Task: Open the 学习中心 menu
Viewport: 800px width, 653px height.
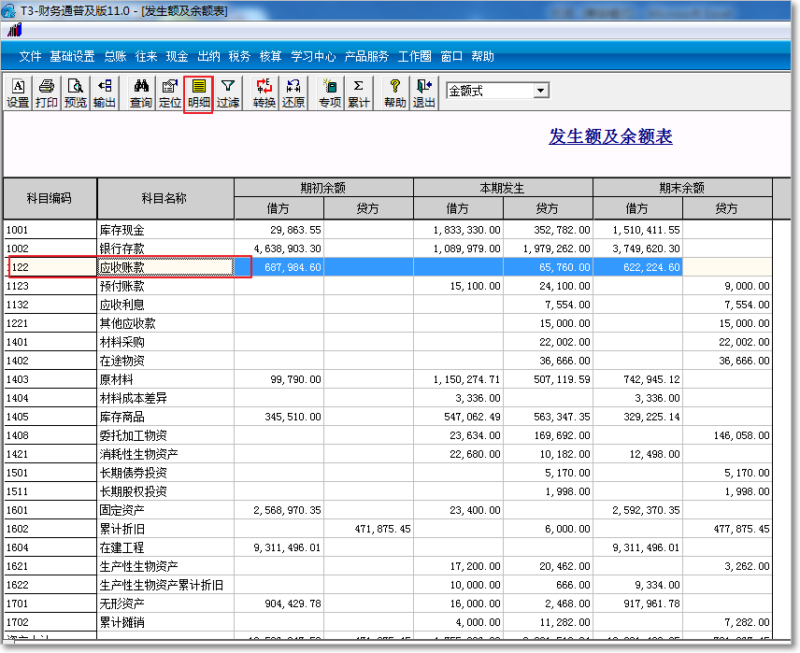Action: coord(312,56)
